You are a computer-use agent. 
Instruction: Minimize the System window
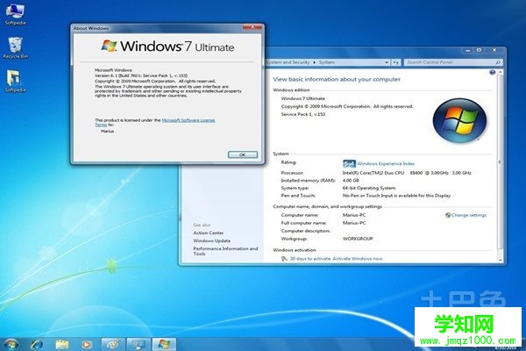tap(467, 50)
